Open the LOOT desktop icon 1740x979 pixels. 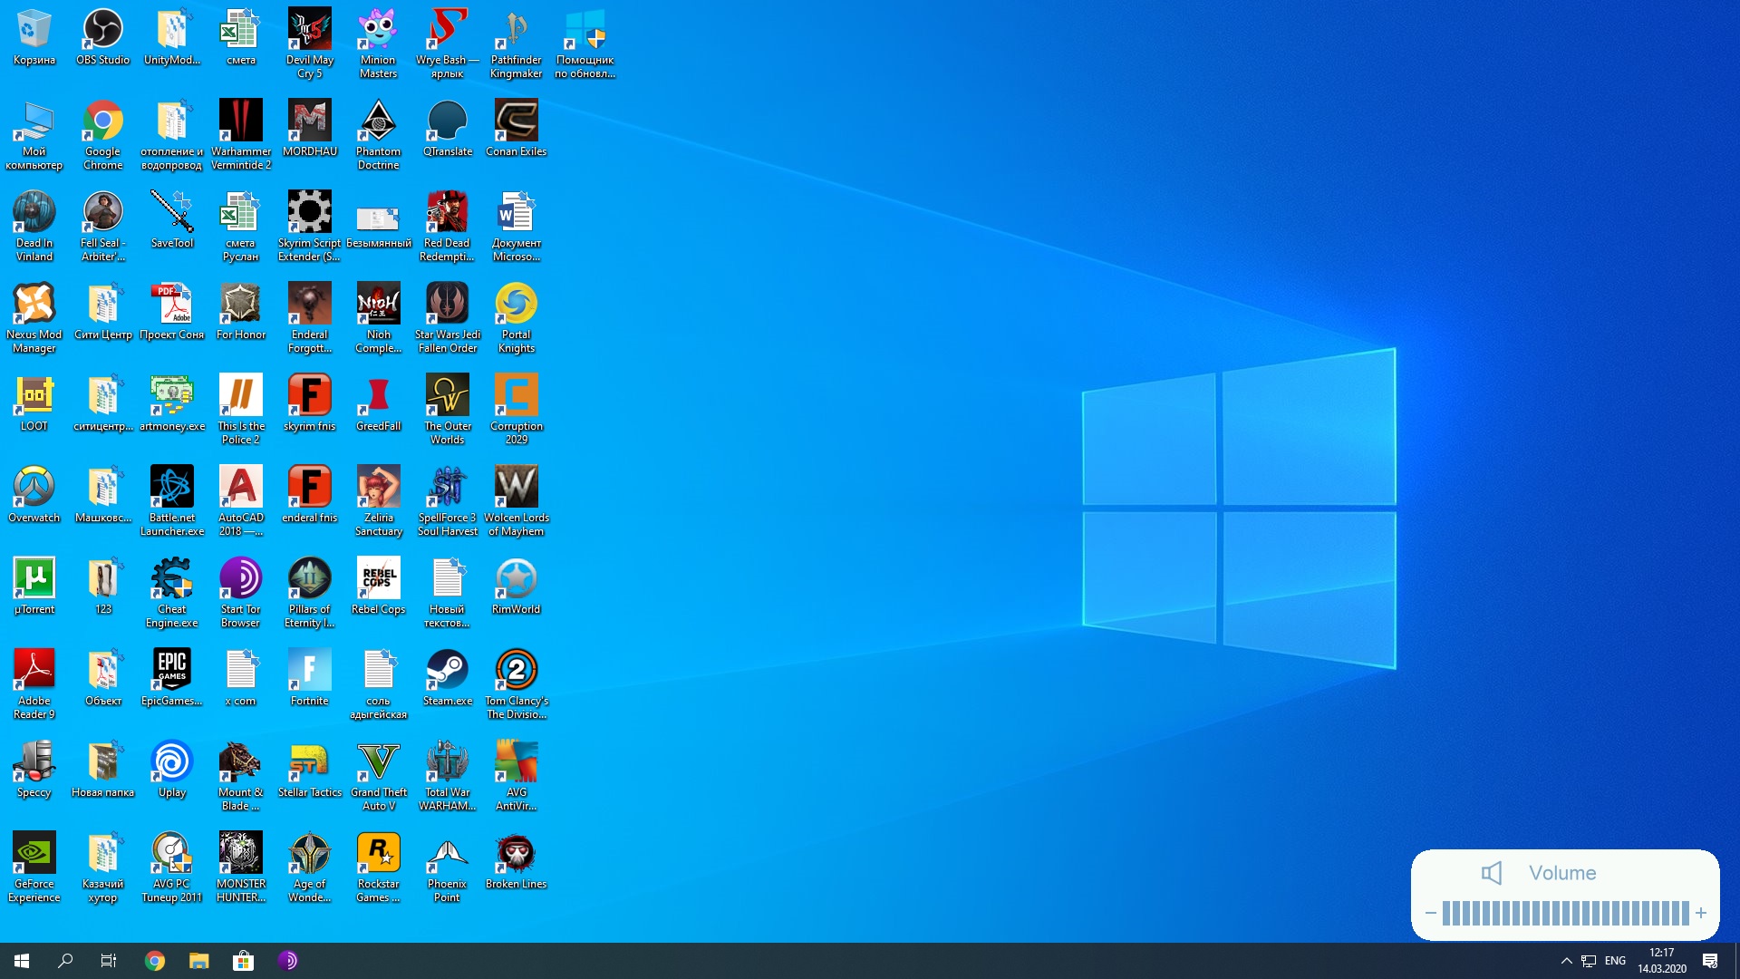(34, 403)
